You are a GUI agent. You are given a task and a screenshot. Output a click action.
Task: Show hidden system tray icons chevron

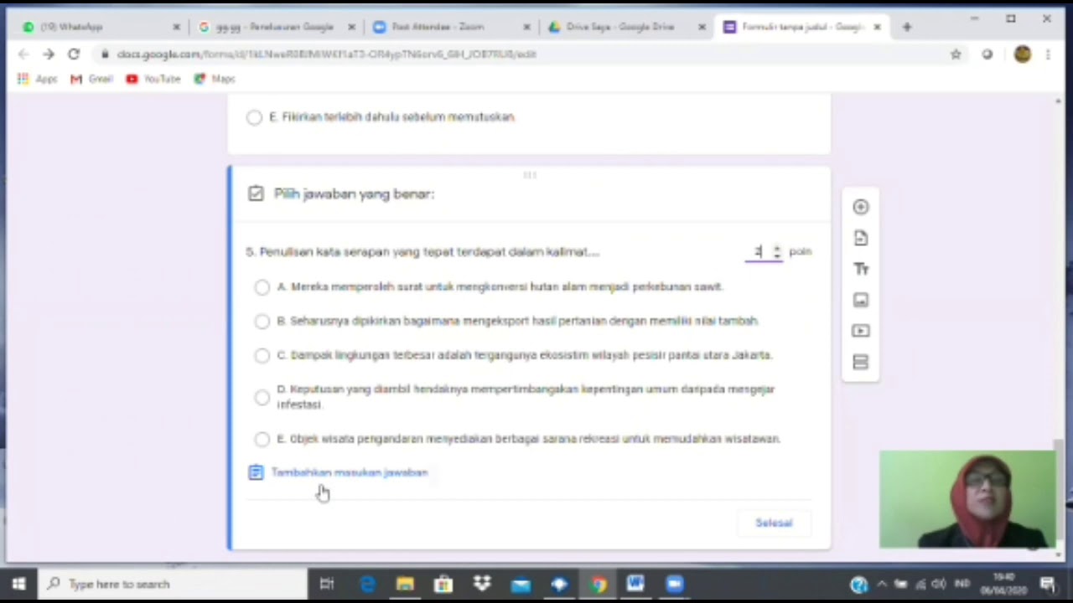pyautogui.click(x=882, y=584)
